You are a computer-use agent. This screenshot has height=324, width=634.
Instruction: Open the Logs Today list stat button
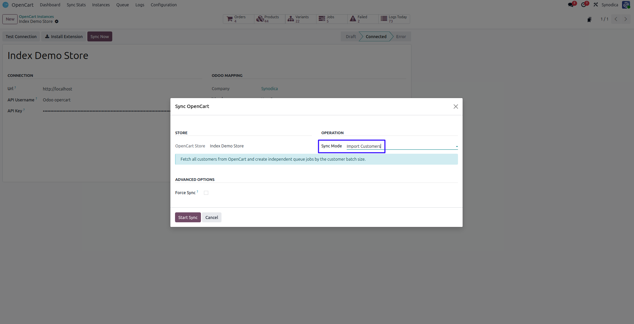(x=394, y=19)
